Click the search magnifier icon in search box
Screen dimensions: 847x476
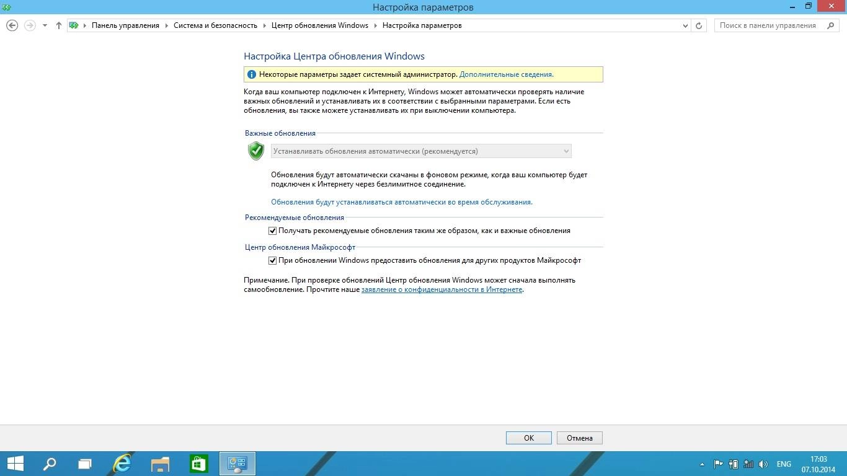[x=831, y=25]
